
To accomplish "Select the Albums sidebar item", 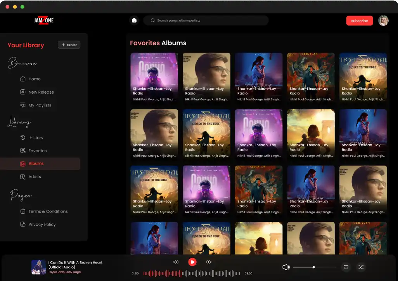I will click(x=40, y=164).
